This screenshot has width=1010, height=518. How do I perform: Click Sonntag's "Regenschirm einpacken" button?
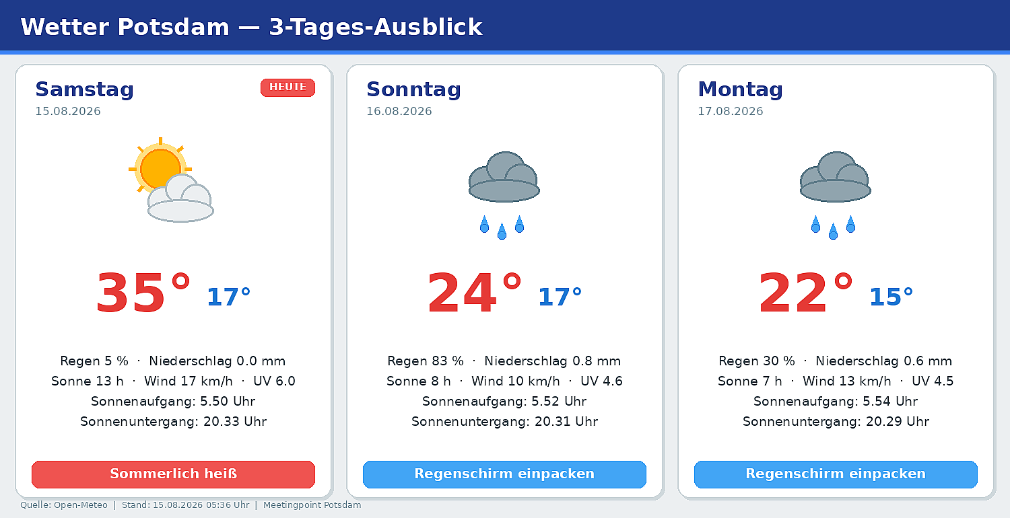[x=504, y=474]
